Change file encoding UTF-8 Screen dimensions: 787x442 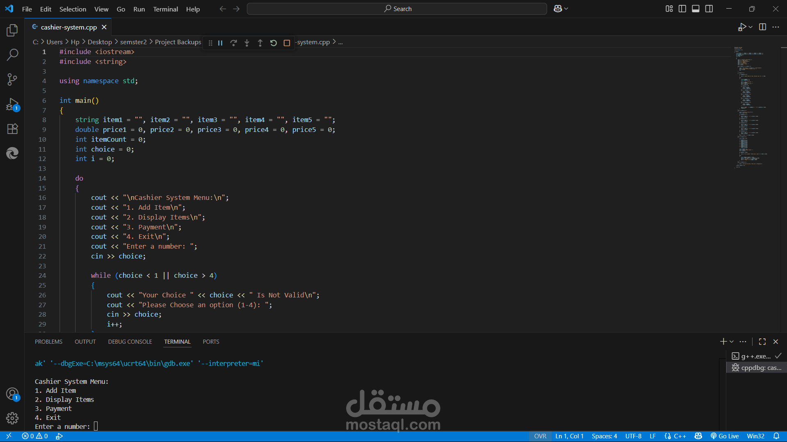(633, 436)
